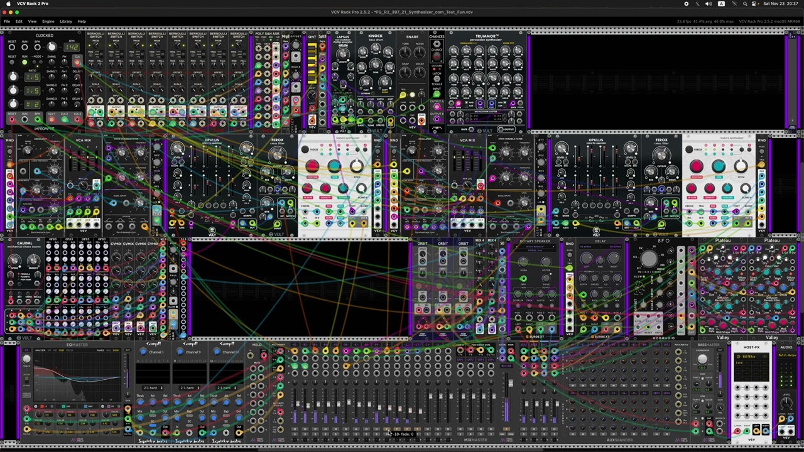Click the 142 BPM display on Clocked
This screenshot has height=452, width=804.
click(x=72, y=47)
